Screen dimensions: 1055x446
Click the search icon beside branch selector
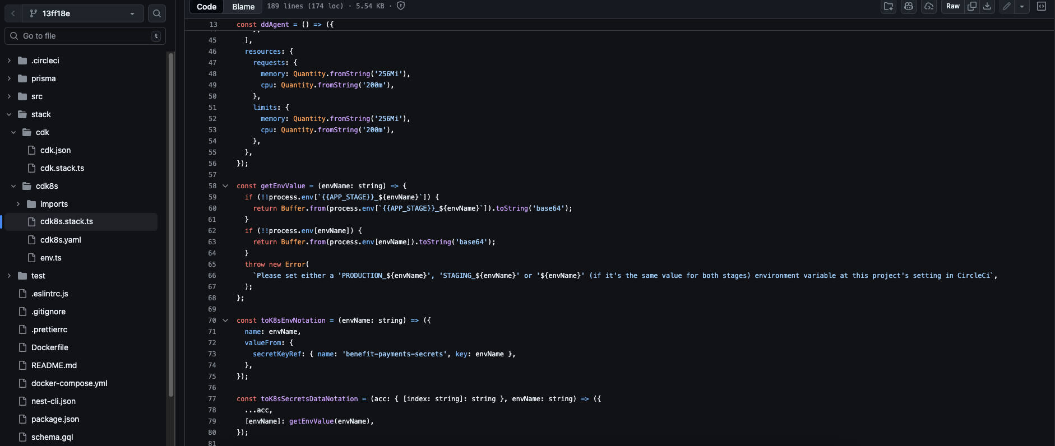[x=157, y=13]
